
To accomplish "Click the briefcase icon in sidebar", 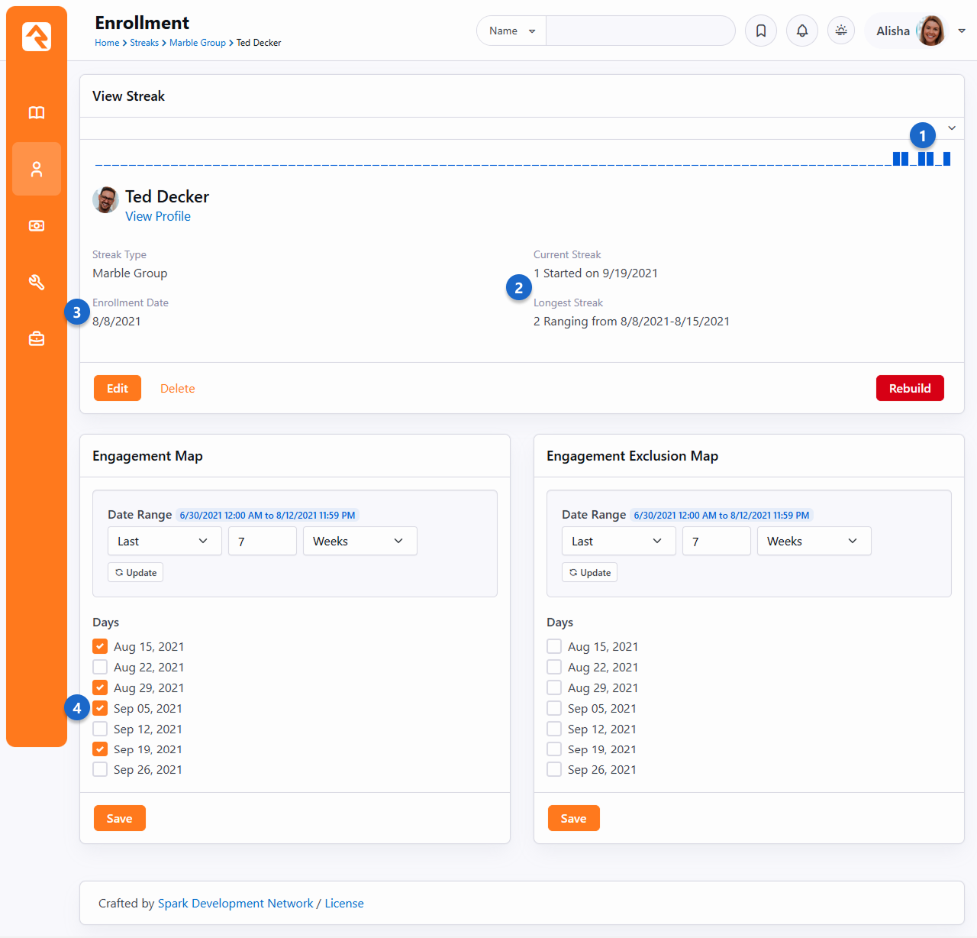I will click(37, 338).
